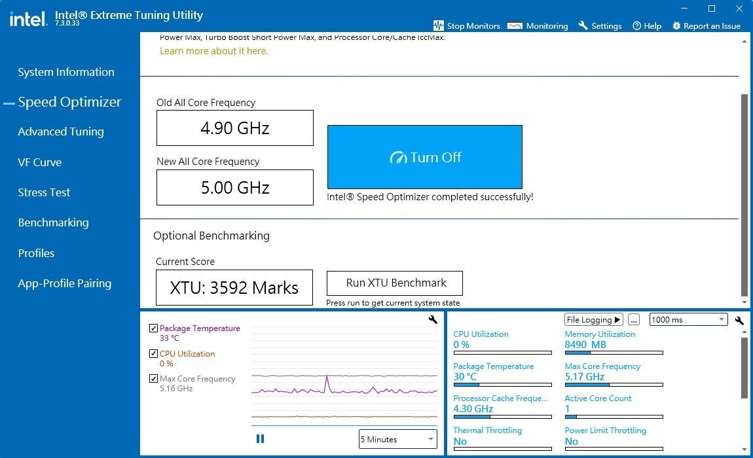Click the Stop Monitors waveform icon
Image resolution: width=753 pixels, height=458 pixels.
438,26
